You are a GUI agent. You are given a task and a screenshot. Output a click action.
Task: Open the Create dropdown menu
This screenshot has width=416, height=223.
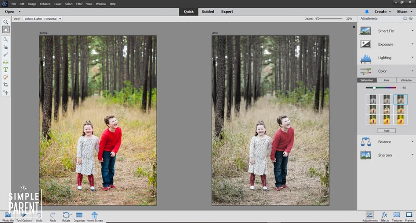[x=383, y=11]
